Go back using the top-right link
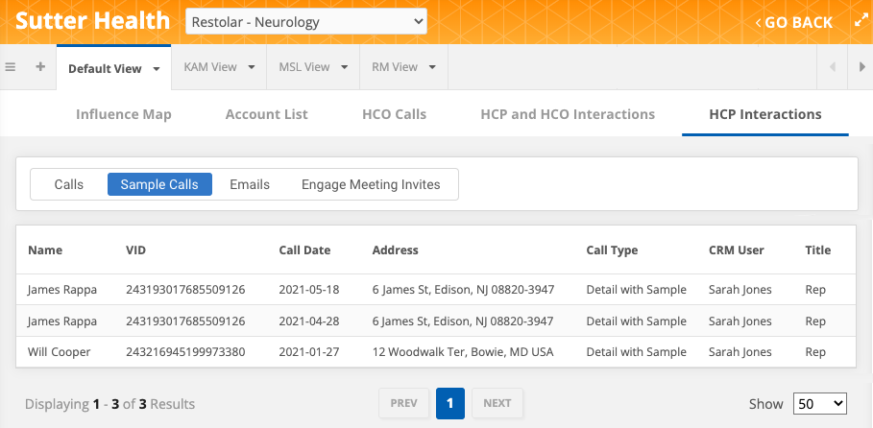The height and width of the screenshot is (428, 873). (793, 22)
